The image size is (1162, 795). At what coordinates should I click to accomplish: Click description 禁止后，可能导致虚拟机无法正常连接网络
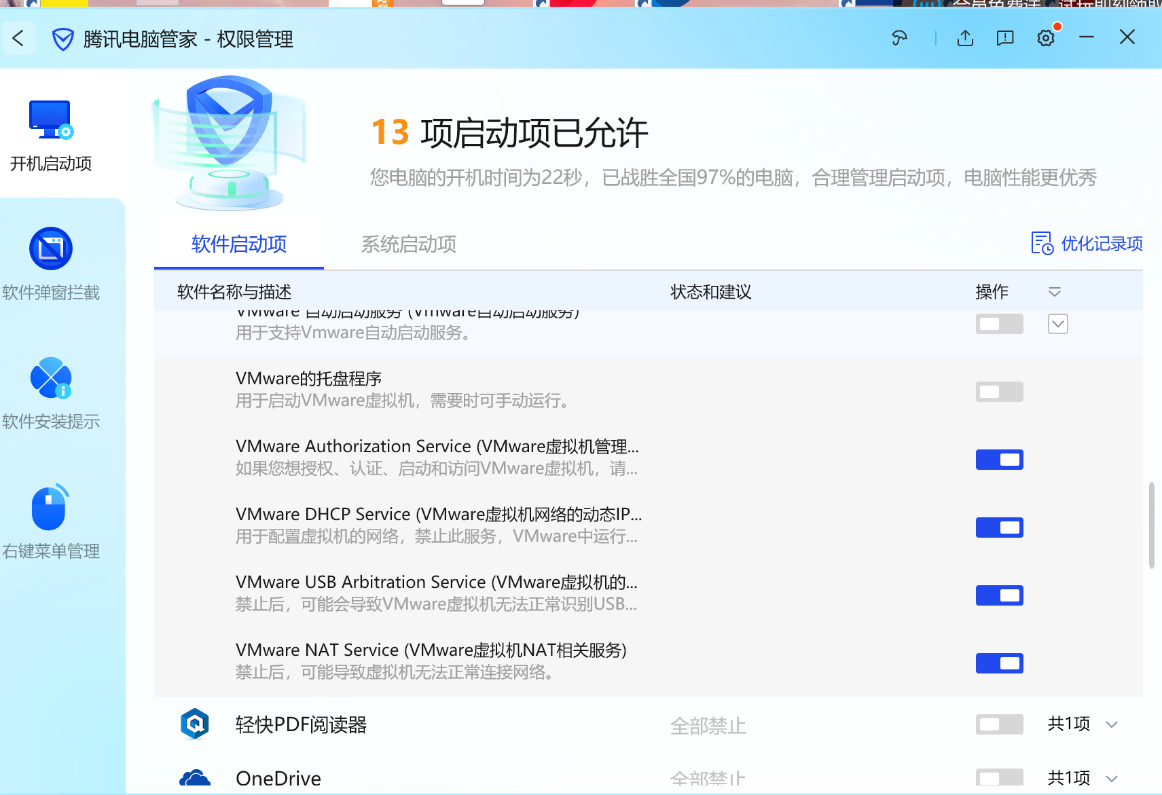[395, 672]
